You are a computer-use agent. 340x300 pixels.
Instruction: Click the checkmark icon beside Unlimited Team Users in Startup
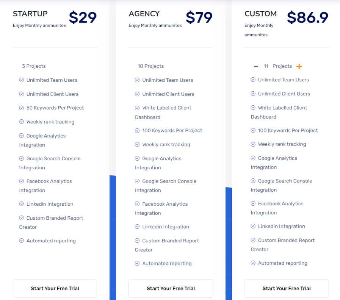[x=22, y=80]
